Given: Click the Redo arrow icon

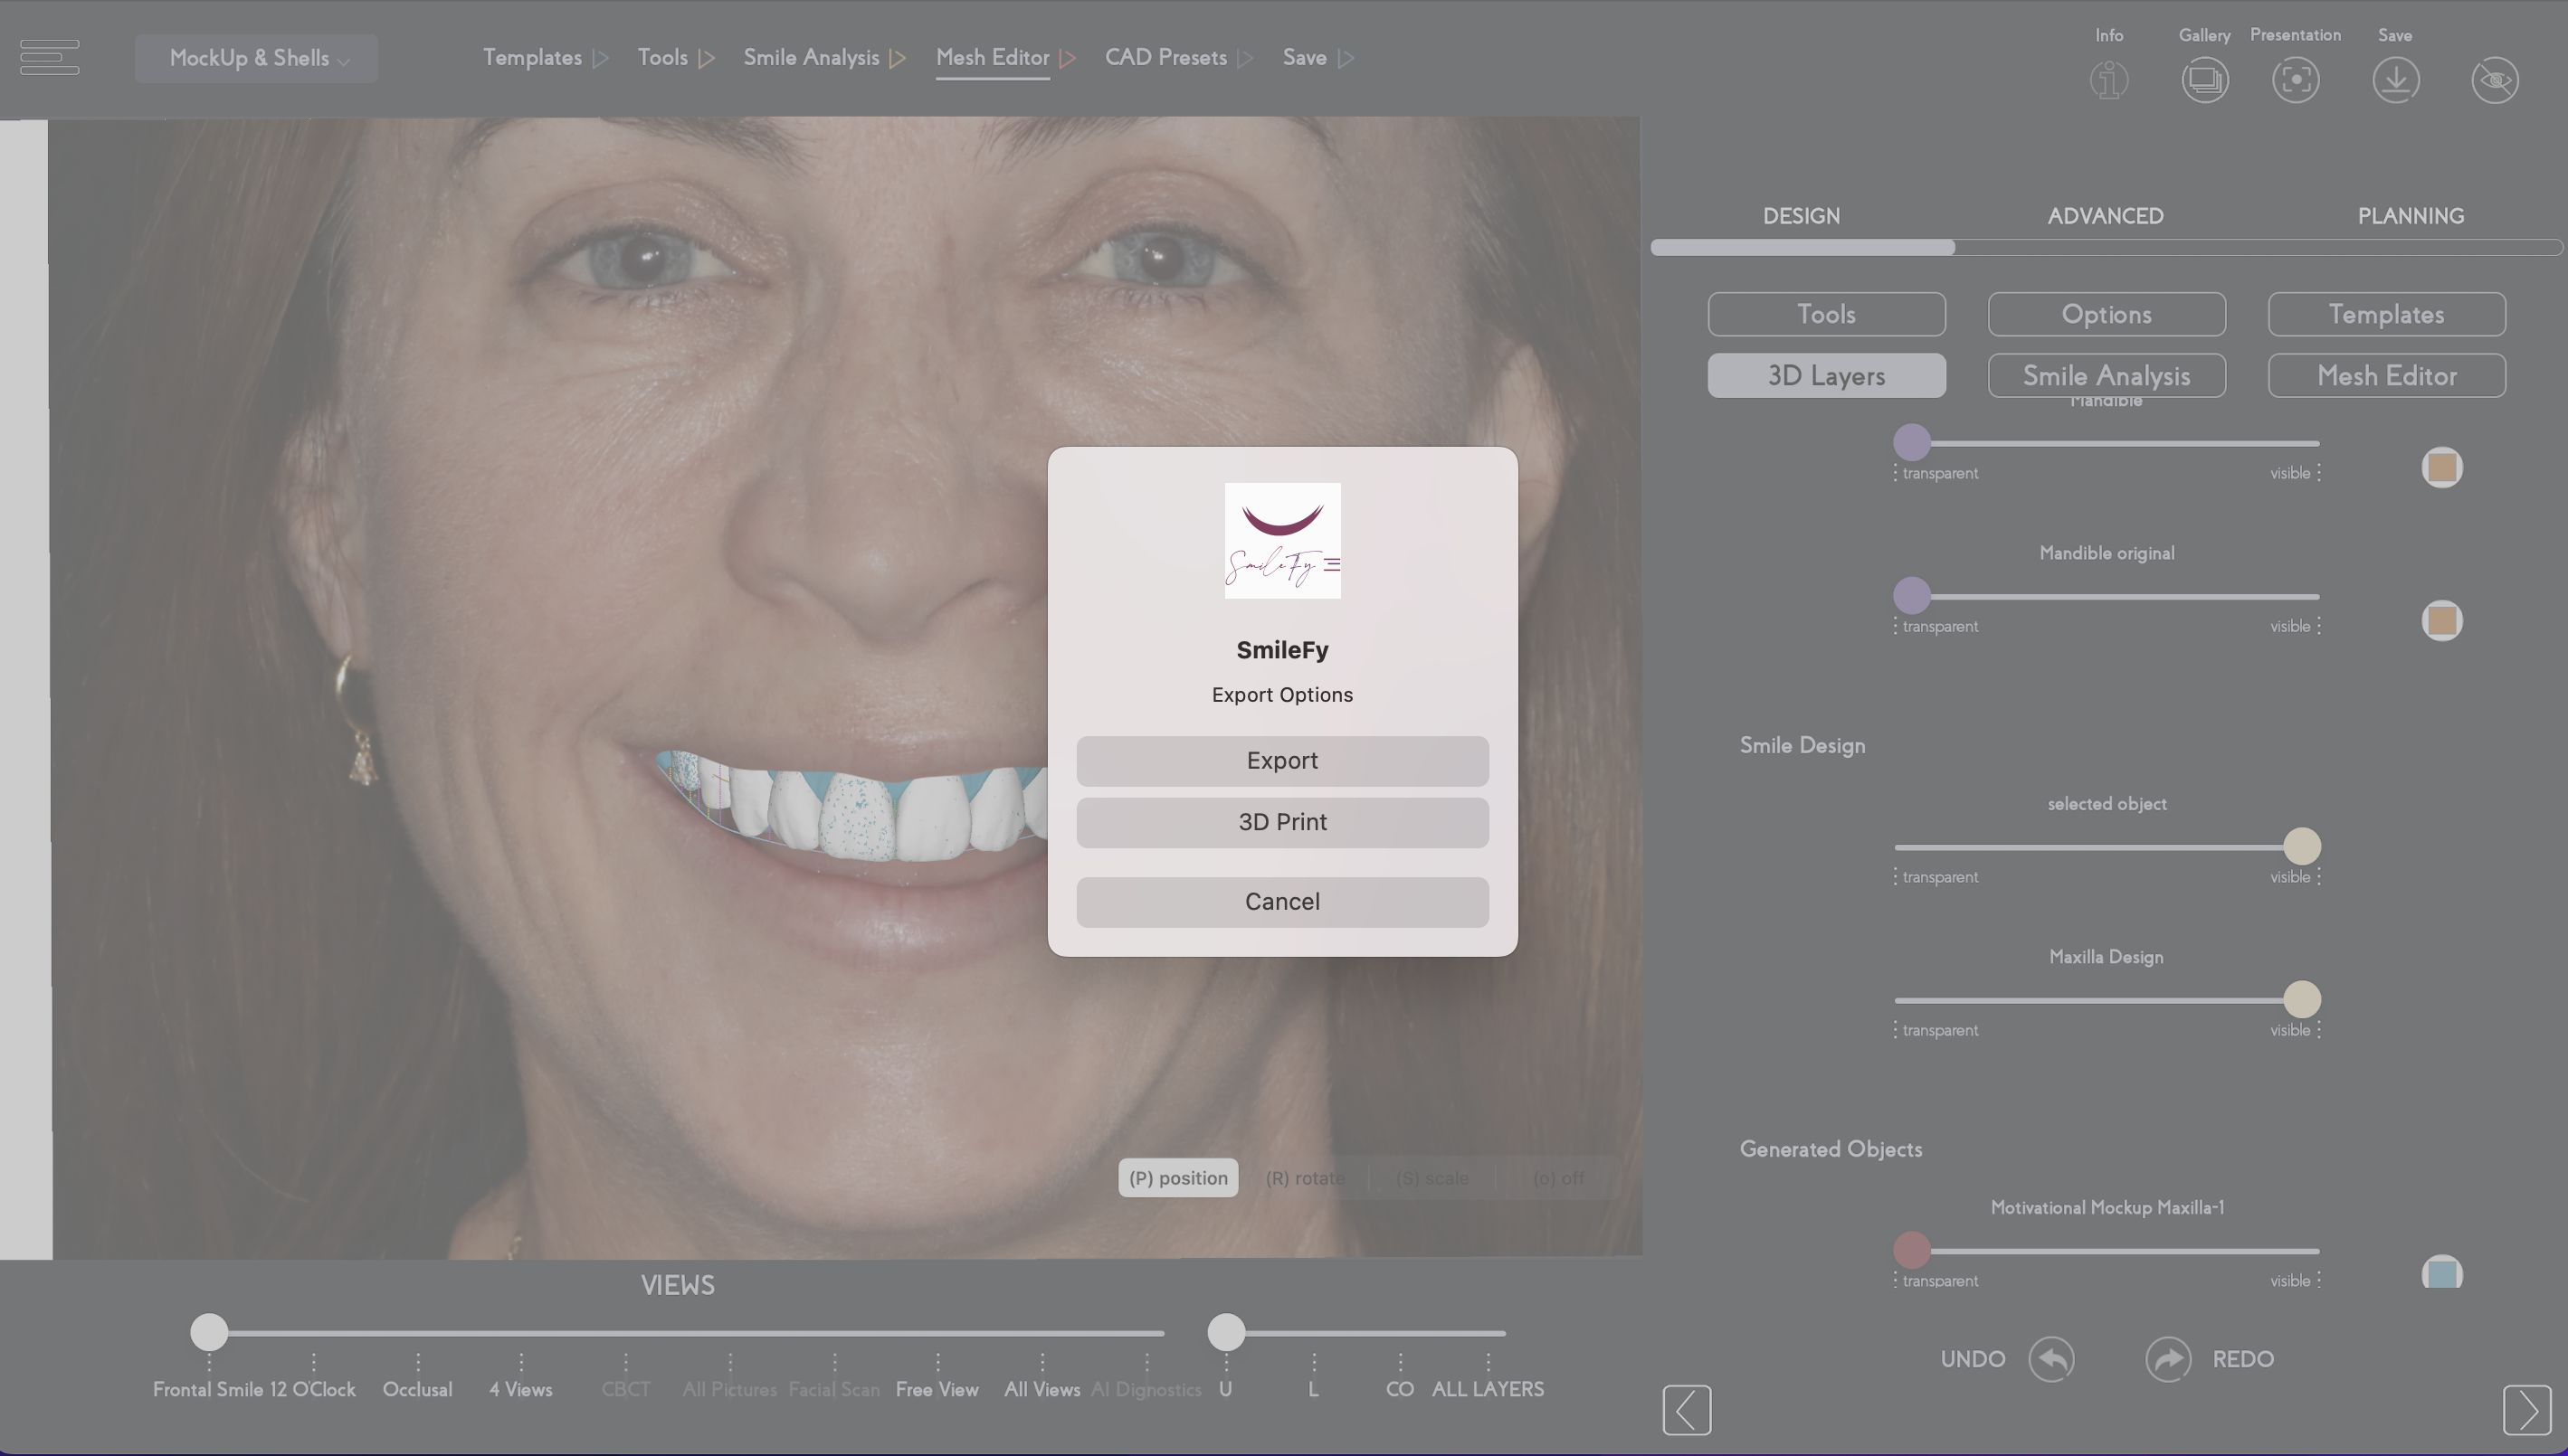Looking at the screenshot, I should [x=2168, y=1358].
